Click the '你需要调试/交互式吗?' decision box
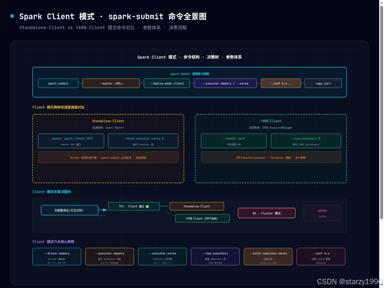 (x=69, y=210)
